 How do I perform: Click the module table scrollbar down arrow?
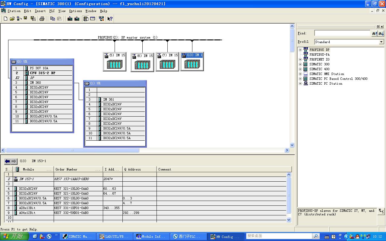[x=289, y=220]
